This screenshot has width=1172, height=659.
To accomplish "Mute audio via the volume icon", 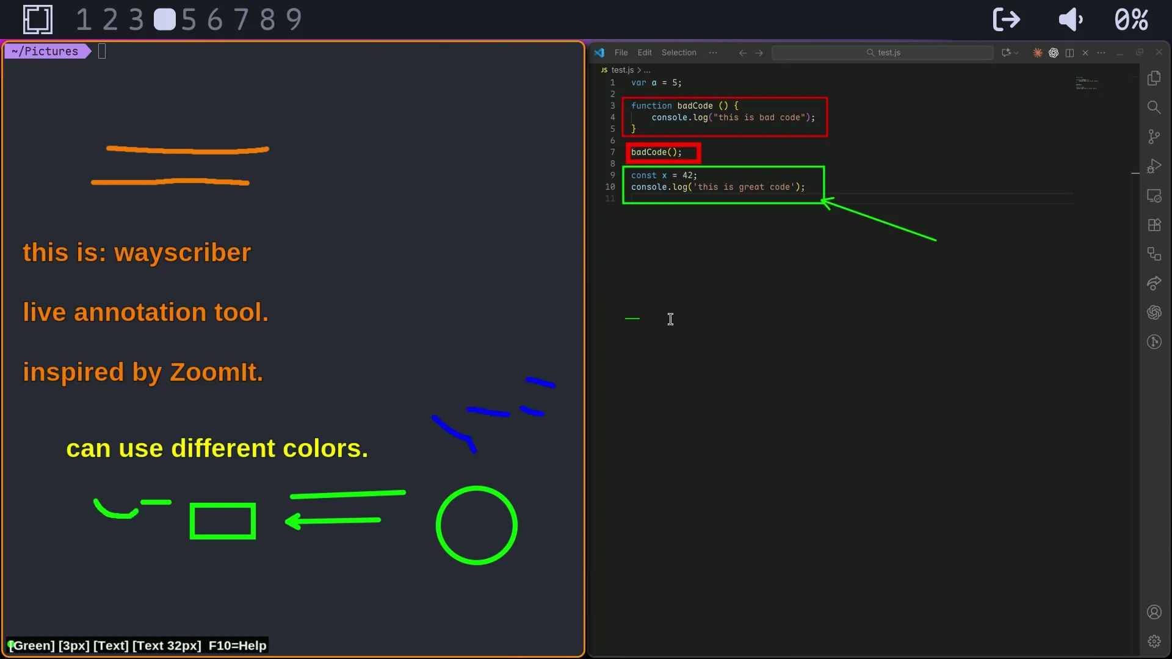I will (x=1071, y=19).
